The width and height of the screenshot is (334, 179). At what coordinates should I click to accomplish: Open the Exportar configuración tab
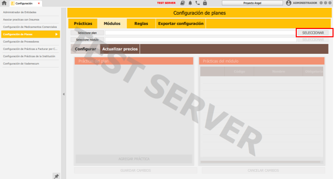click(x=180, y=24)
